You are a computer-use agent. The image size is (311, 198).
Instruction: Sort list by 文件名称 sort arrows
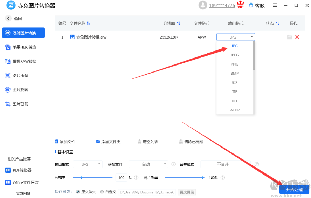tap(88, 23)
